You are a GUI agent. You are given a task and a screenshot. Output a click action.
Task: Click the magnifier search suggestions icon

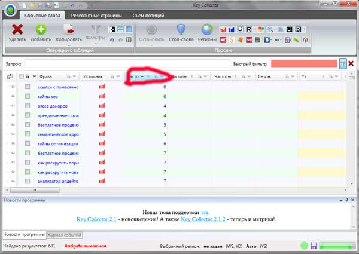tap(270, 29)
